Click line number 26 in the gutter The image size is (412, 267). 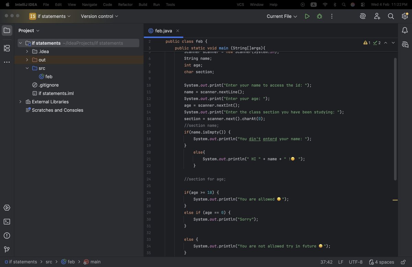point(149,192)
